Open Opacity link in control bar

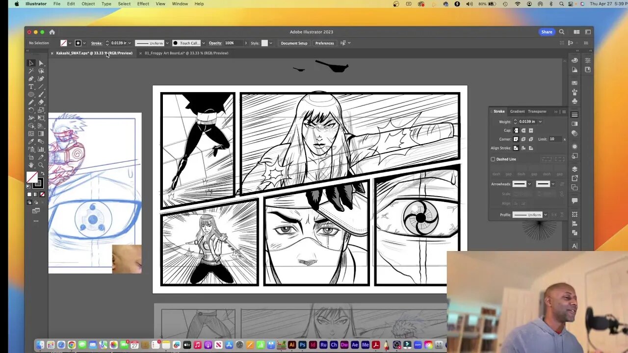click(x=215, y=43)
